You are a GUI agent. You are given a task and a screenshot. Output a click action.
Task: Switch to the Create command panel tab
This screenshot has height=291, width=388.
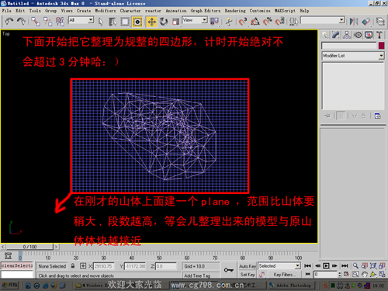click(x=325, y=35)
